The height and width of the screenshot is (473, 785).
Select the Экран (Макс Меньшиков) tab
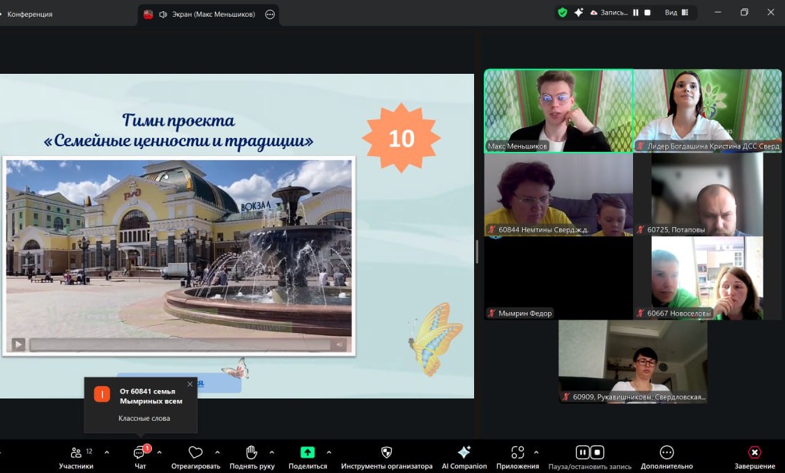(208, 14)
